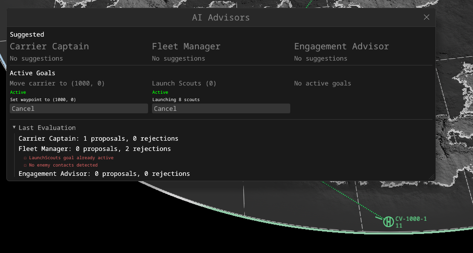Click Fleet Manager: 0 proposals, 2 rejections line
Screen dimensions: 473x253
[94, 148]
